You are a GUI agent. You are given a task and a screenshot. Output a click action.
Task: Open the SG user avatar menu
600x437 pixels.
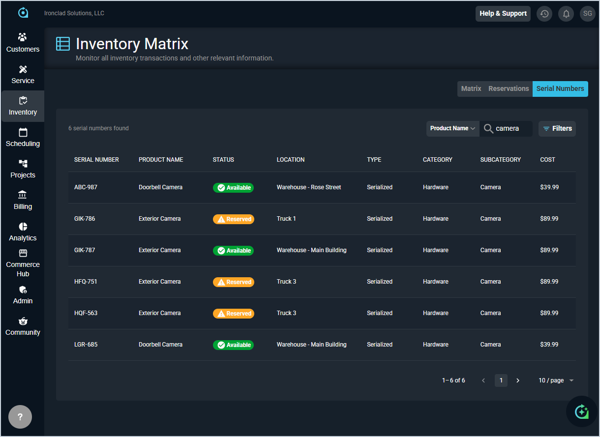pyautogui.click(x=588, y=14)
